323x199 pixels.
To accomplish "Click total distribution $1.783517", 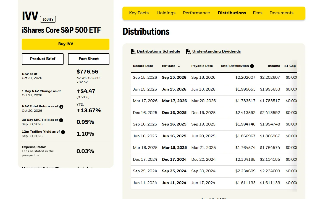I will pyautogui.click(x=245, y=101).
